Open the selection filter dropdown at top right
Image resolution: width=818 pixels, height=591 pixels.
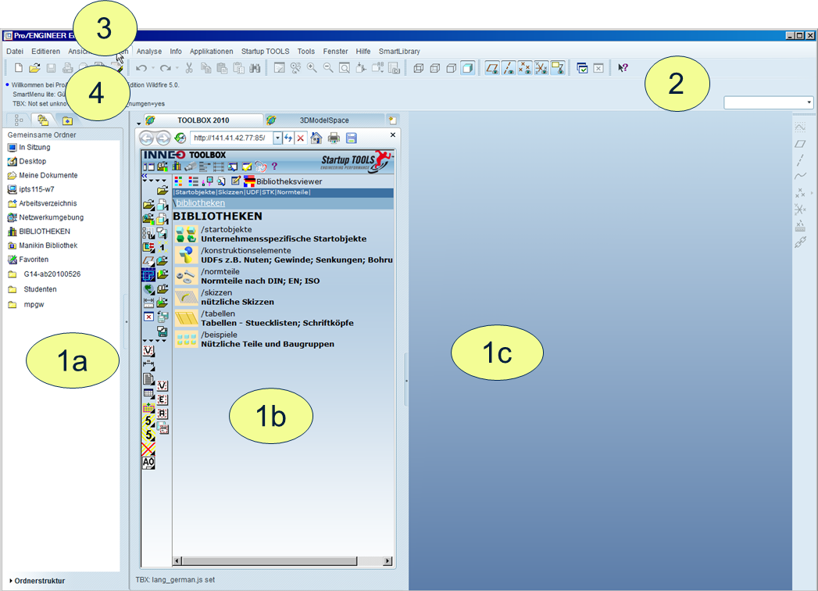809,102
